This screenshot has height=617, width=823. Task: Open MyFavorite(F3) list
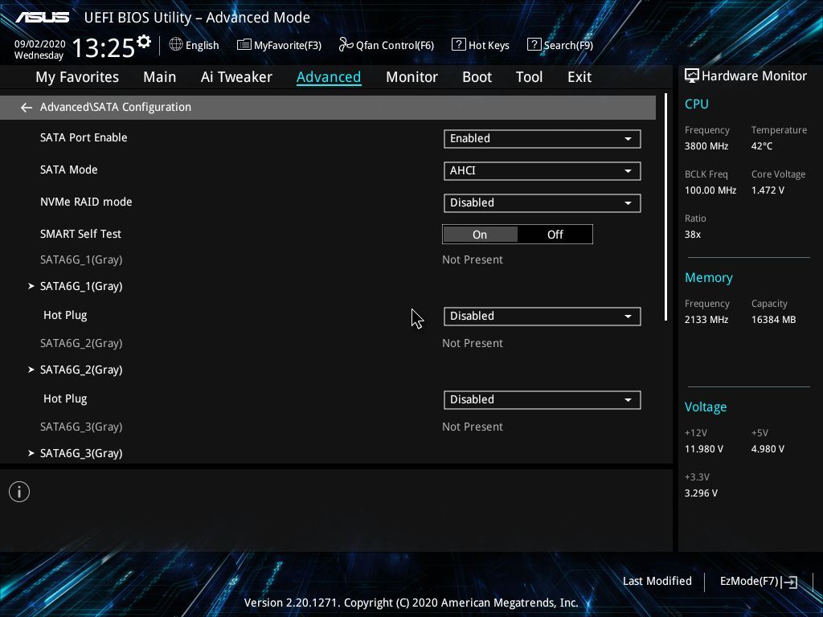pos(279,45)
